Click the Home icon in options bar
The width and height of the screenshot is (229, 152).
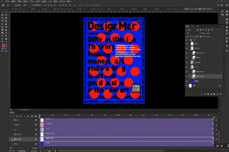pos(3,6)
